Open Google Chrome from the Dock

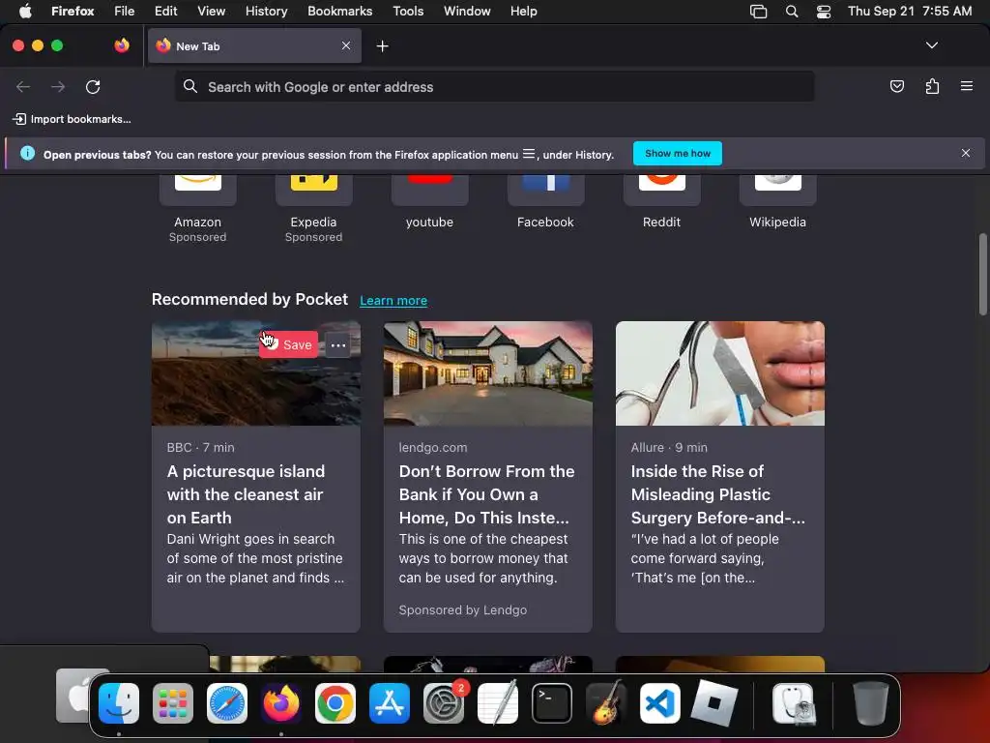pos(335,702)
